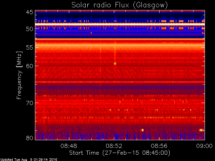This screenshot has height=161, width=215.
Task: Click the Start Time axis caption
Action: pyautogui.click(x=120, y=153)
